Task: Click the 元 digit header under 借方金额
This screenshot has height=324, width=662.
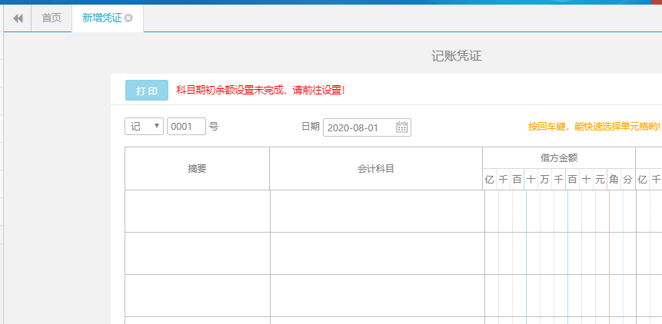Action: pos(600,180)
